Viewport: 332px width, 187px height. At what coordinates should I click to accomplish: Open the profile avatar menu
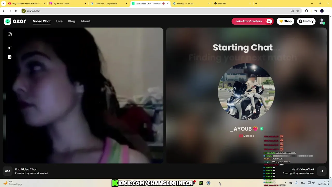(322, 21)
